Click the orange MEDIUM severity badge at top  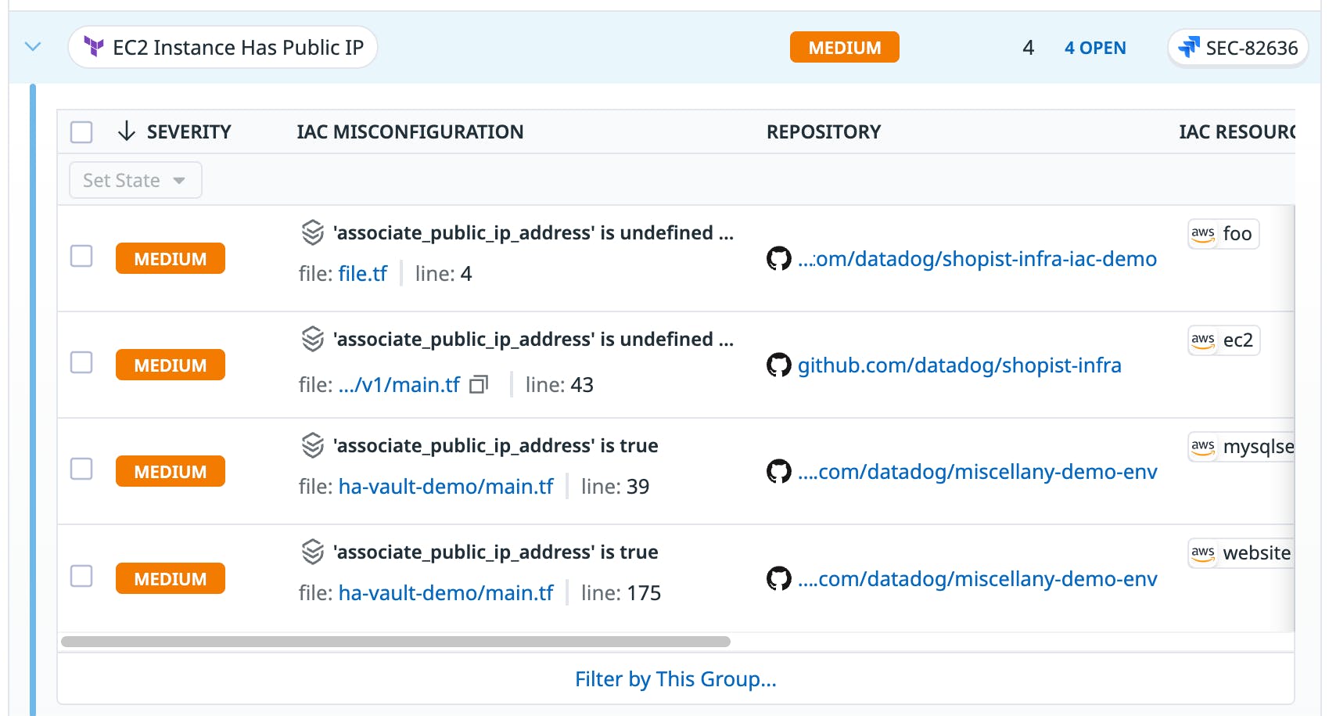tap(844, 47)
